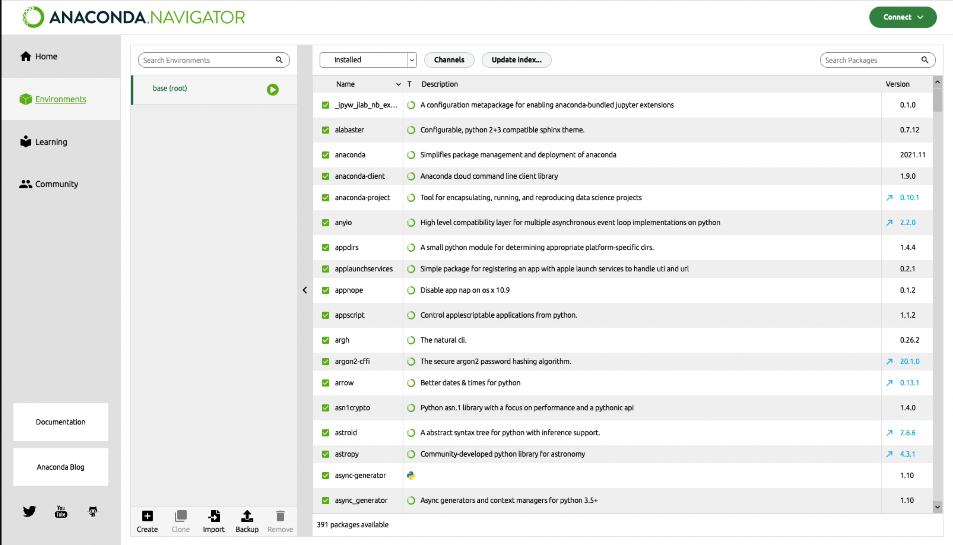Click the Create environment icon

(x=147, y=516)
